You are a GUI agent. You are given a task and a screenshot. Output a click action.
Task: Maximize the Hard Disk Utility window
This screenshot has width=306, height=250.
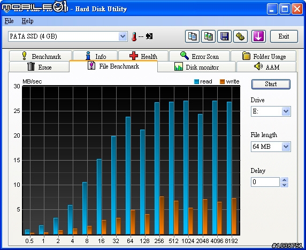click(x=285, y=9)
